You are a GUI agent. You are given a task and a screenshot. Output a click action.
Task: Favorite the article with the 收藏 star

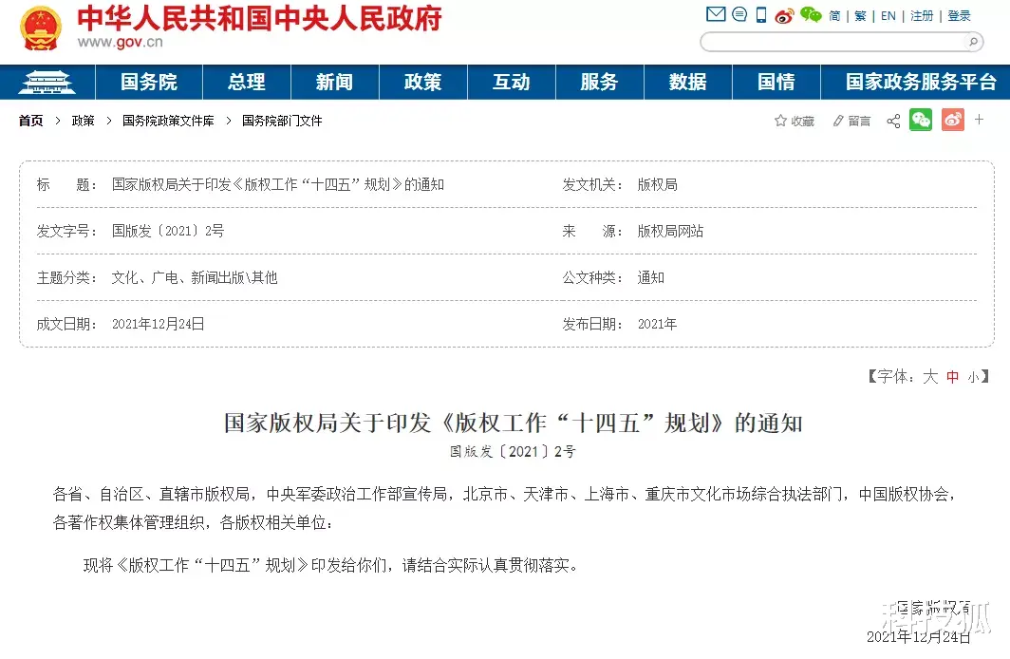click(x=794, y=122)
